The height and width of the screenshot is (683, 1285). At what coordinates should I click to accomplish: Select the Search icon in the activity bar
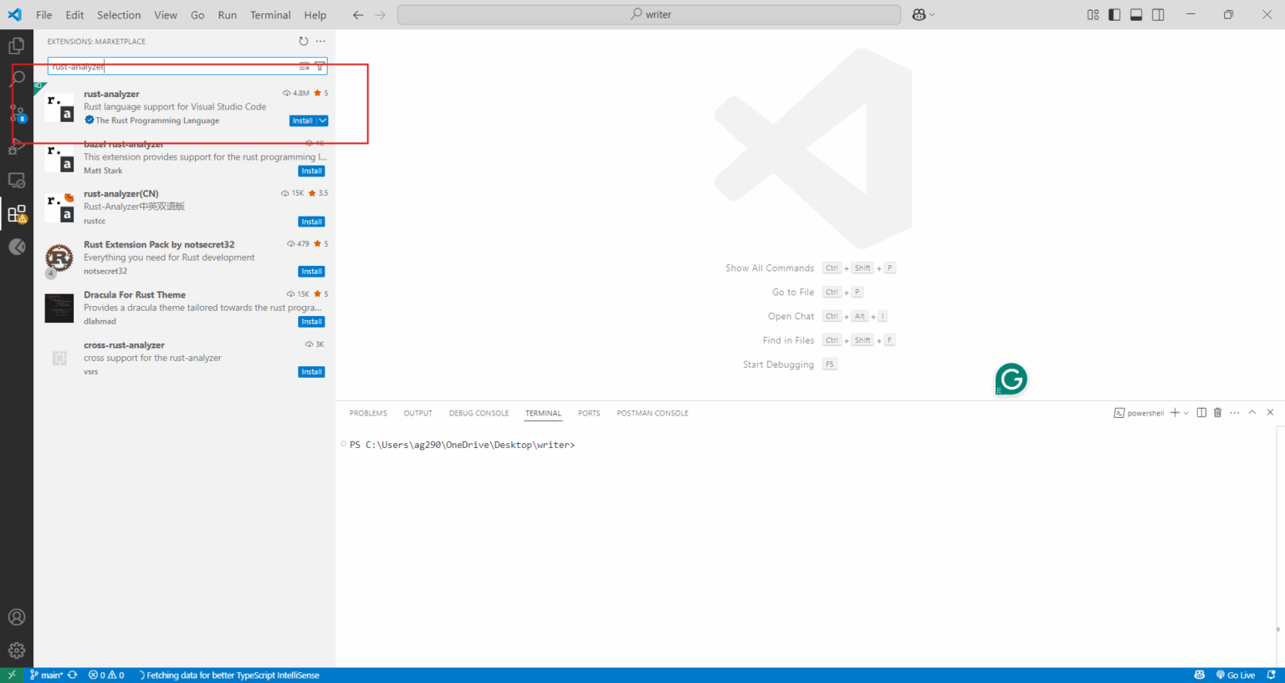17,78
